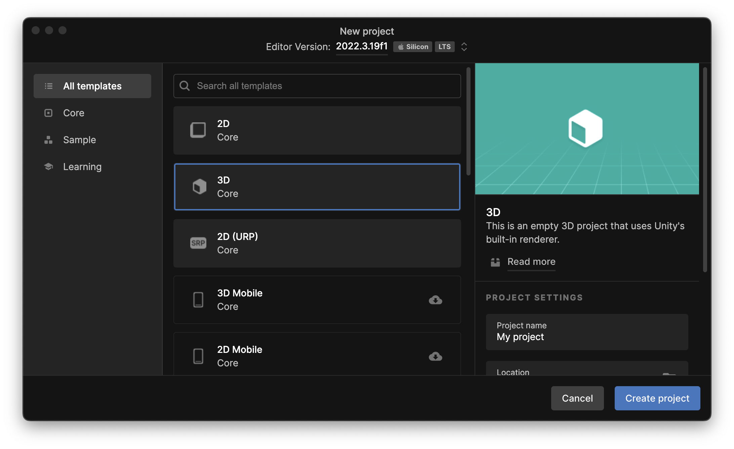Image resolution: width=734 pixels, height=449 pixels.
Task: Download the 3D Mobile template via cloud icon
Action: click(435, 299)
